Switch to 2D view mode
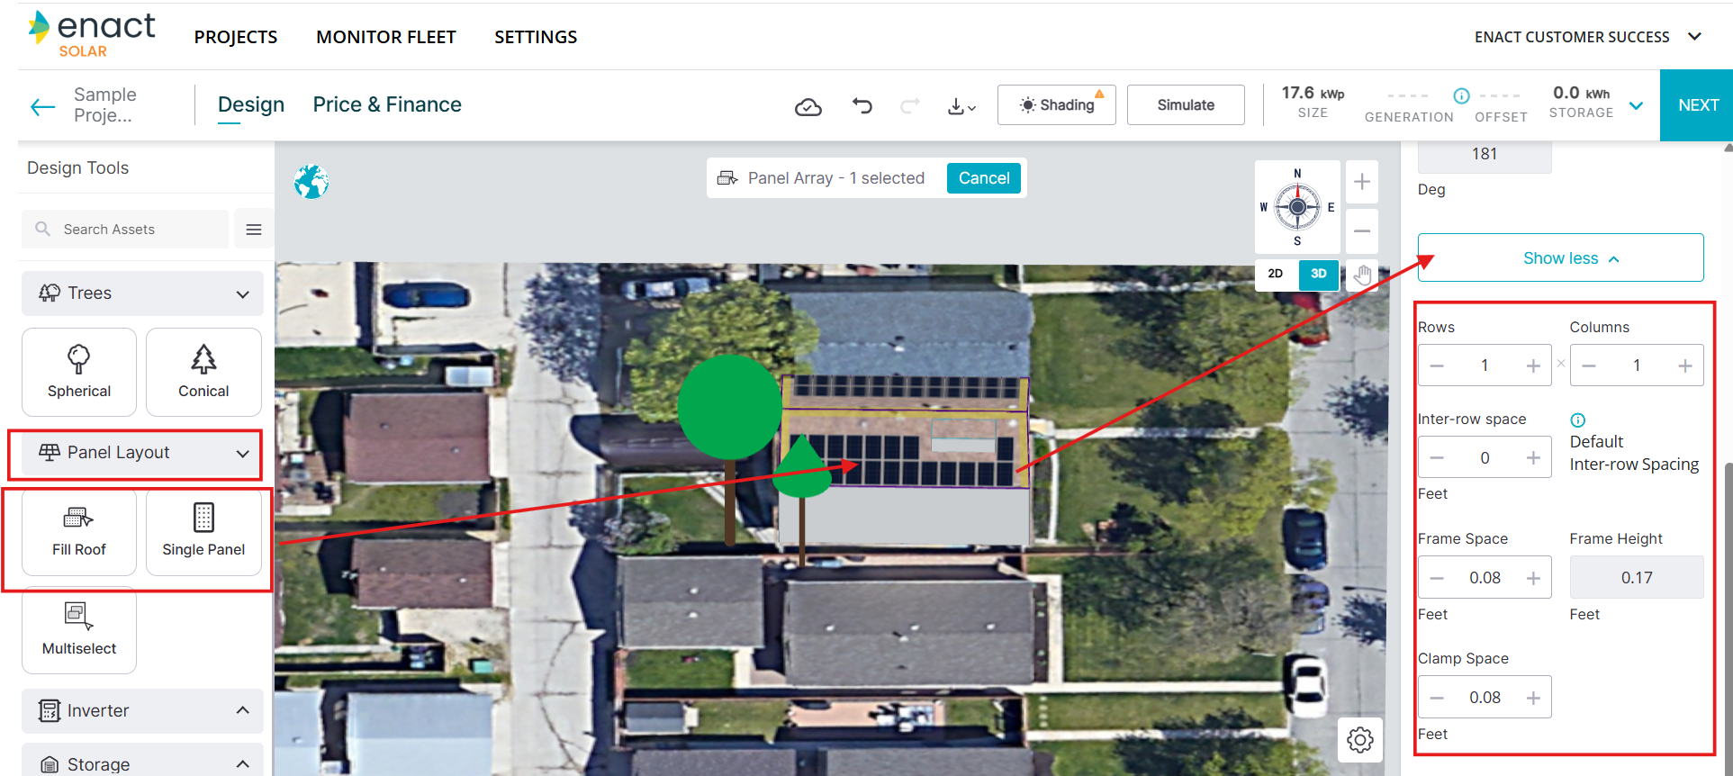The width and height of the screenshot is (1733, 776). [1276, 274]
